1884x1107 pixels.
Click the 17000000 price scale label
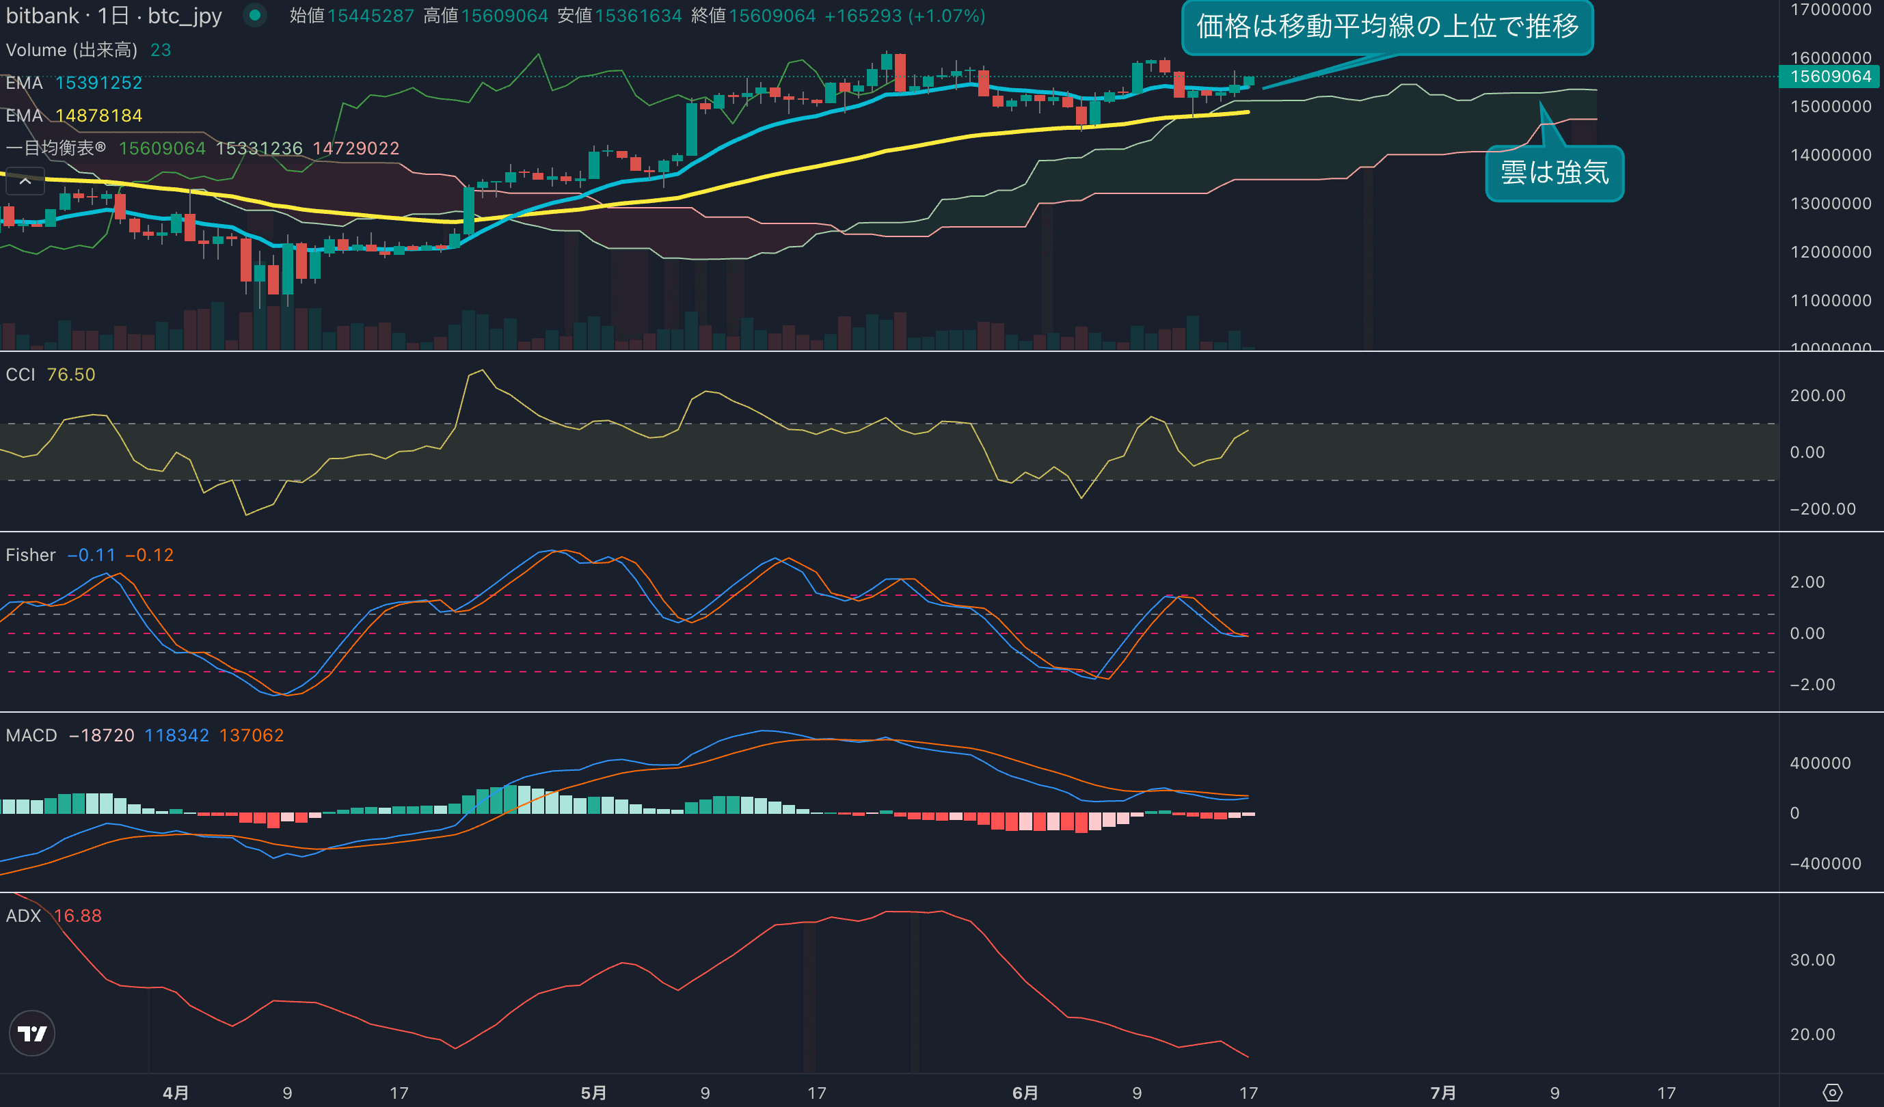pos(1830,10)
